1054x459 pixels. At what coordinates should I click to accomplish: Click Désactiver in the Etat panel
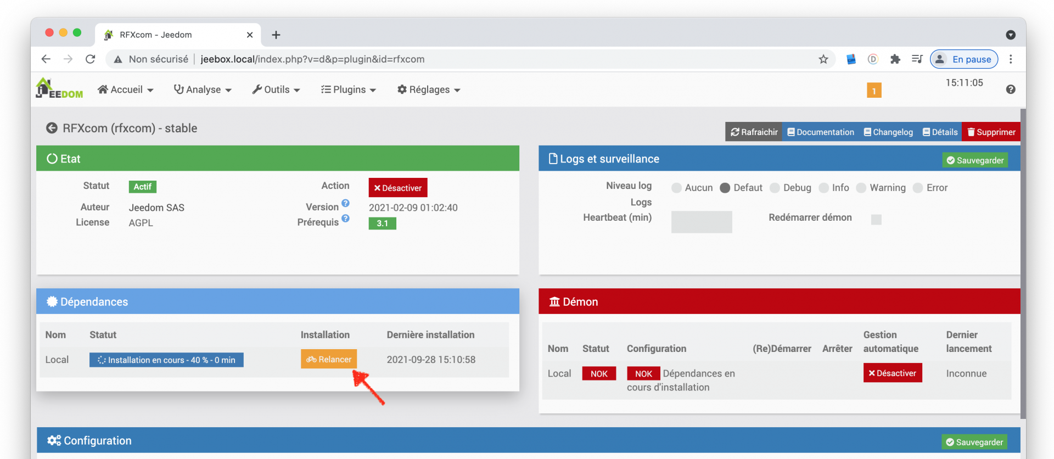coord(398,188)
